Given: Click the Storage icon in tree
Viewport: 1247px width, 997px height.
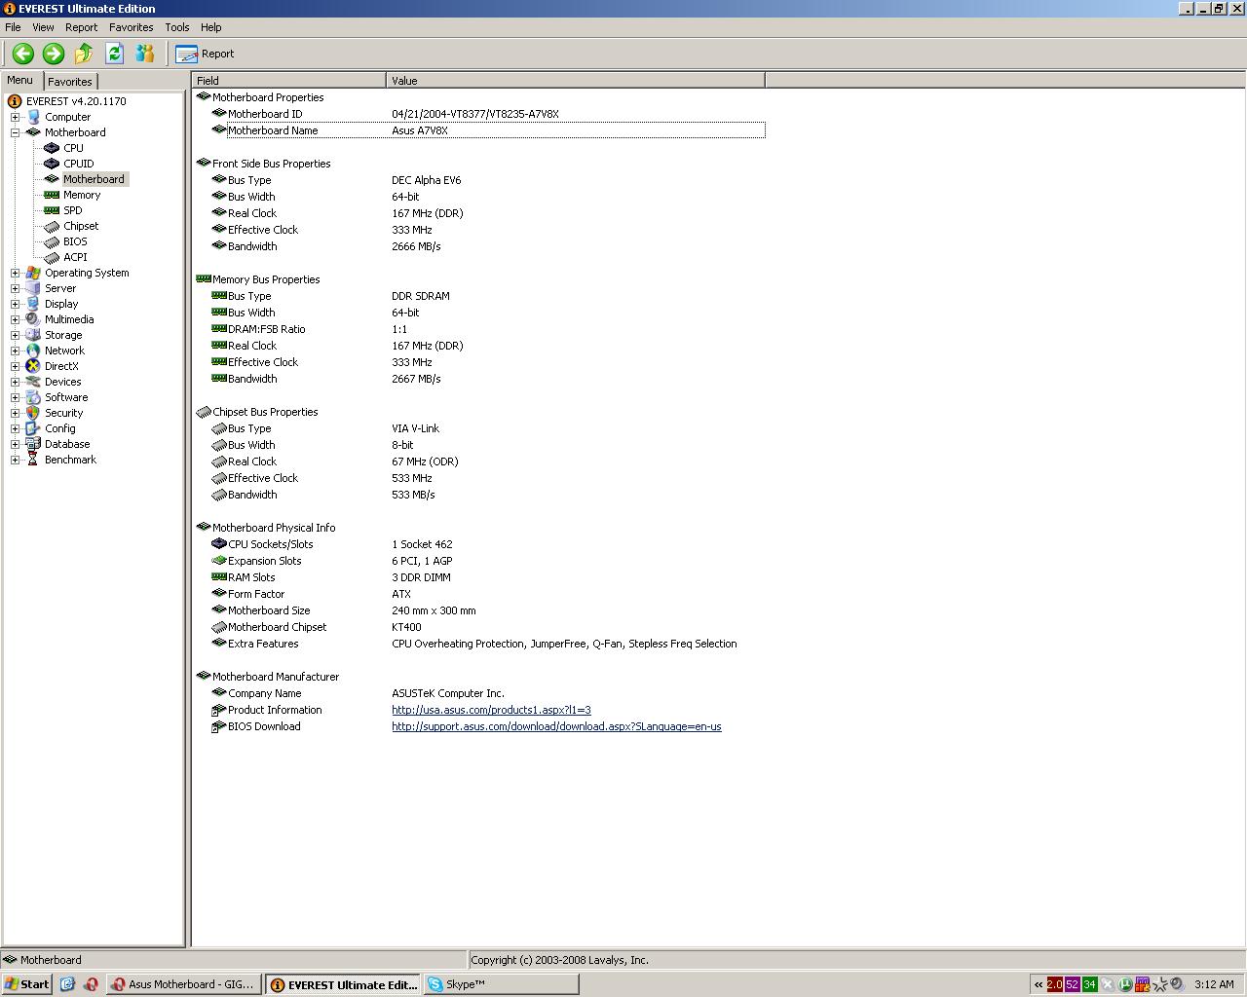Looking at the screenshot, I should coord(33,335).
